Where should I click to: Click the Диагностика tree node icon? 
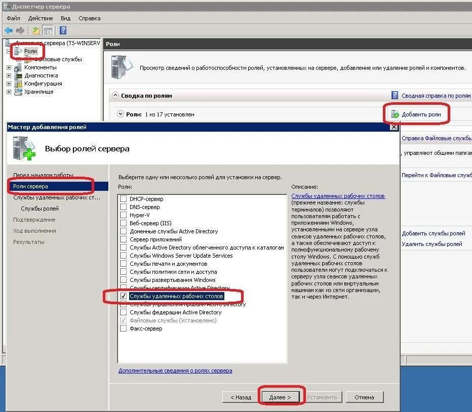tap(18, 75)
